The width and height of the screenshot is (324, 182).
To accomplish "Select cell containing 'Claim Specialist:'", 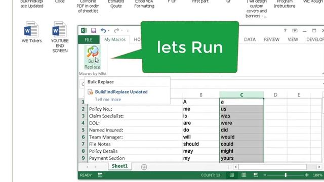I will (x=135, y=116).
